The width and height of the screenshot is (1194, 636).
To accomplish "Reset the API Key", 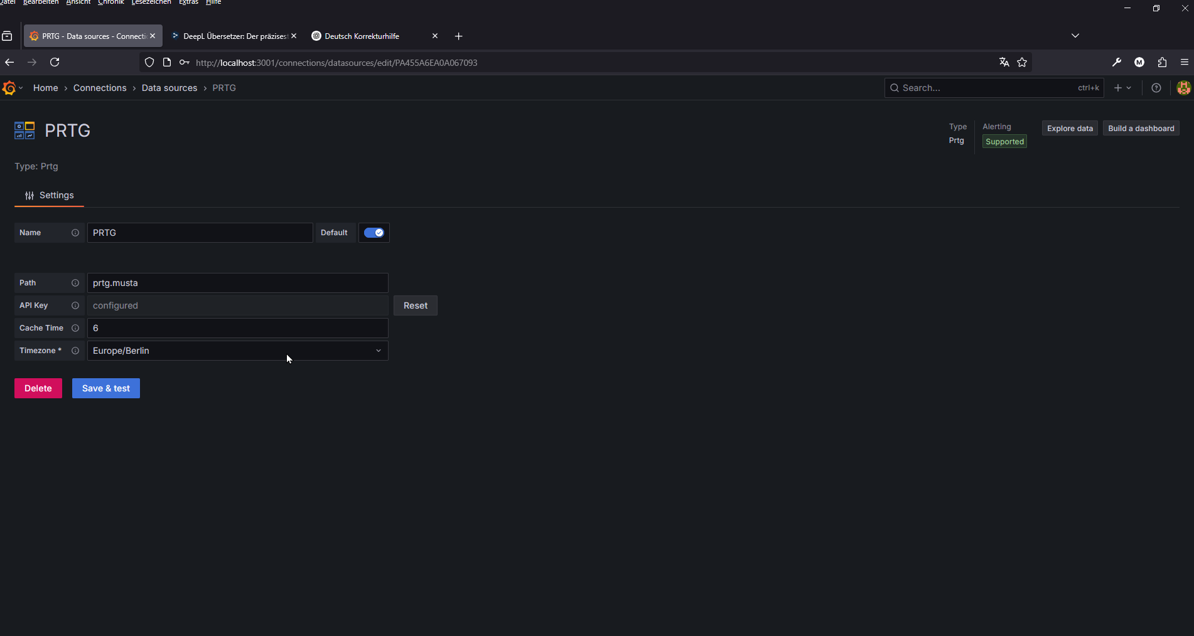I will pyautogui.click(x=416, y=305).
